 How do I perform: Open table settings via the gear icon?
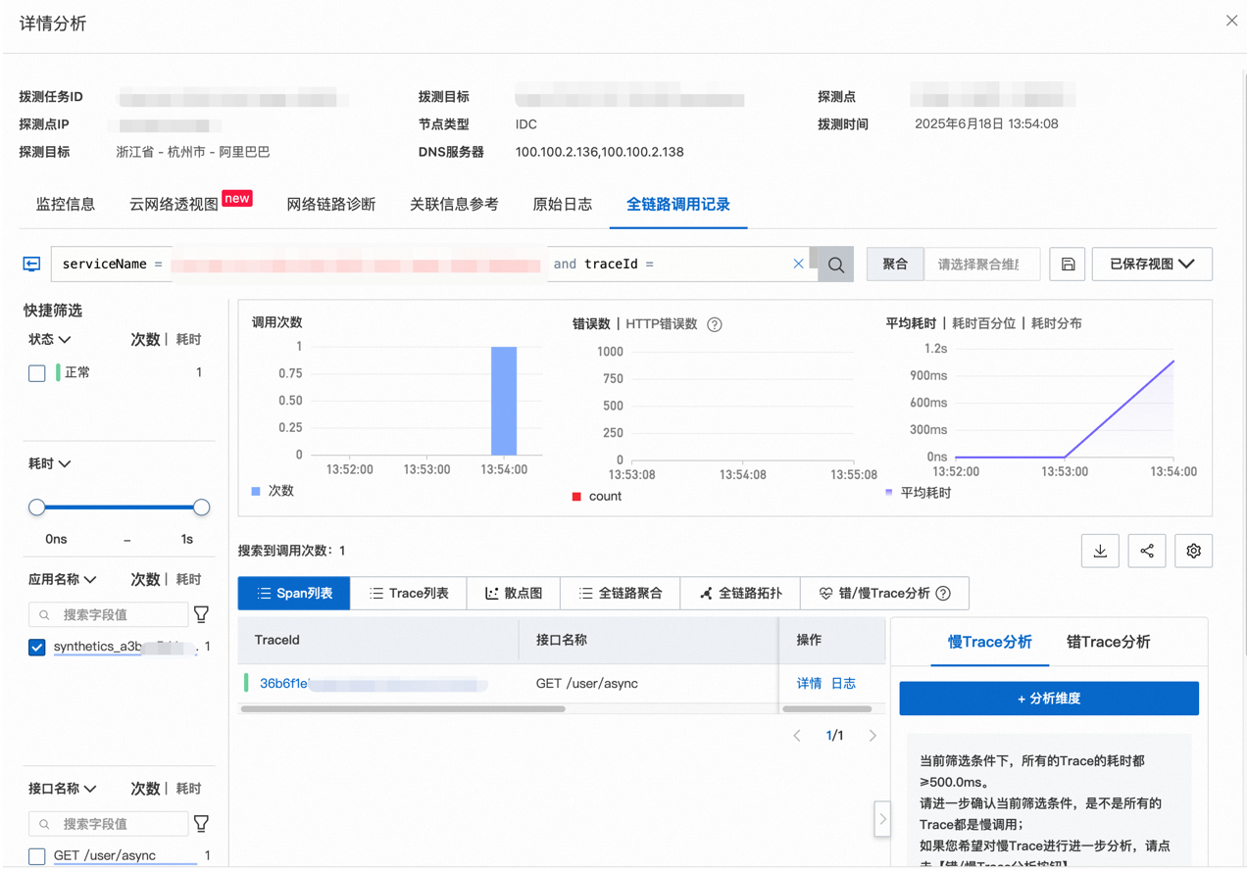pos(1193,551)
